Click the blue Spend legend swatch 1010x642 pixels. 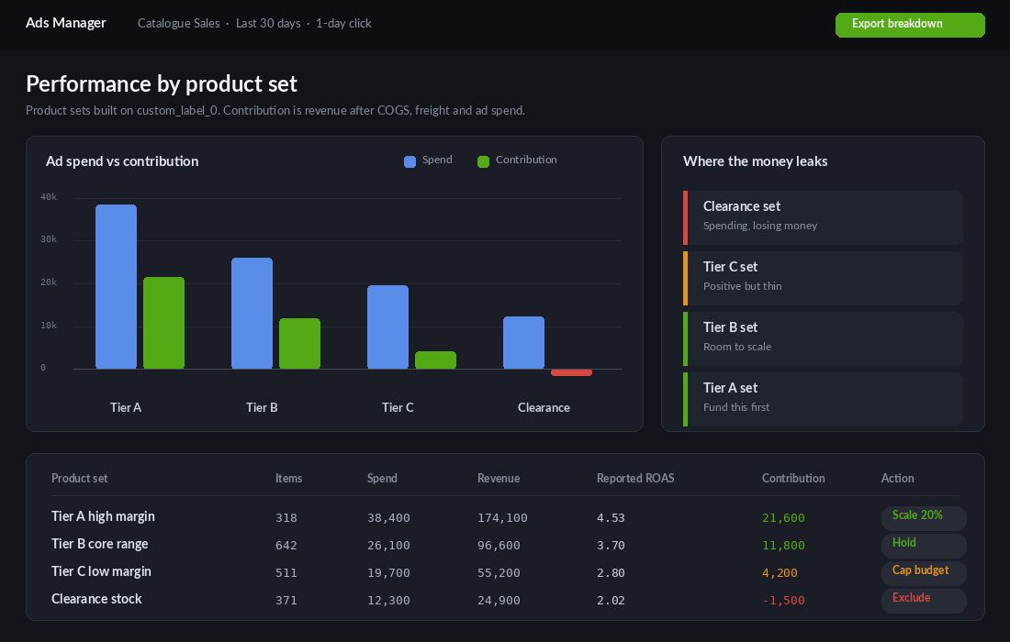click(410, 161)
